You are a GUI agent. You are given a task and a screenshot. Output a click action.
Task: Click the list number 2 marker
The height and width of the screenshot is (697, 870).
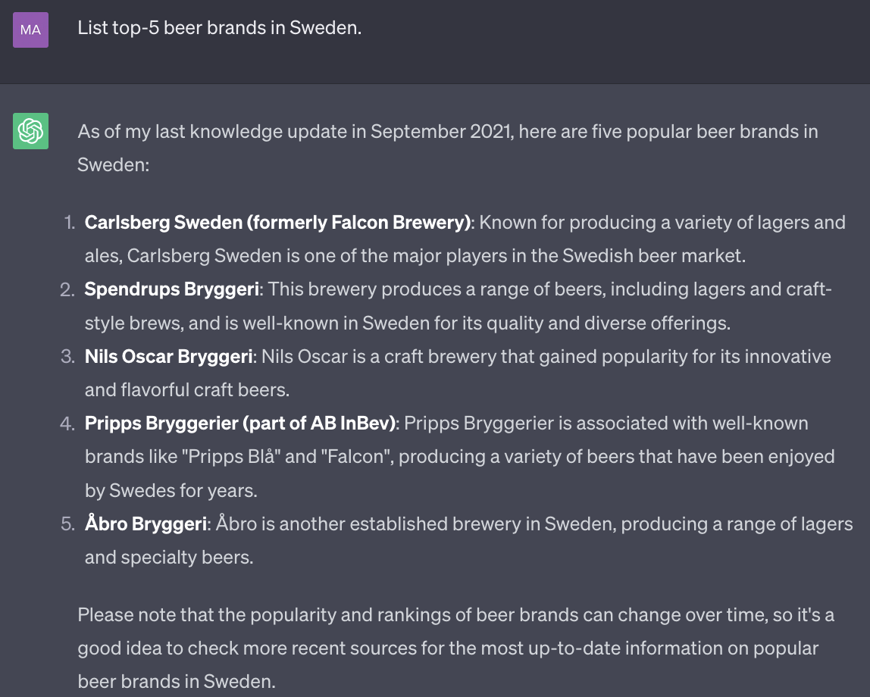point(67,289)
